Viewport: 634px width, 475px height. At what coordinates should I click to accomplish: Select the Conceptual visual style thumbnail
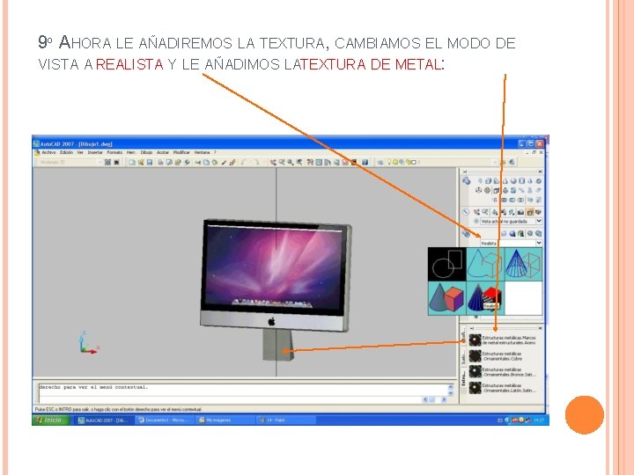pos(446,298)
